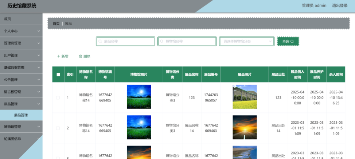Click the 博物馆照片 column header
Image resolution: width=355 pixels, height=159 pixels.
(139, 74)
